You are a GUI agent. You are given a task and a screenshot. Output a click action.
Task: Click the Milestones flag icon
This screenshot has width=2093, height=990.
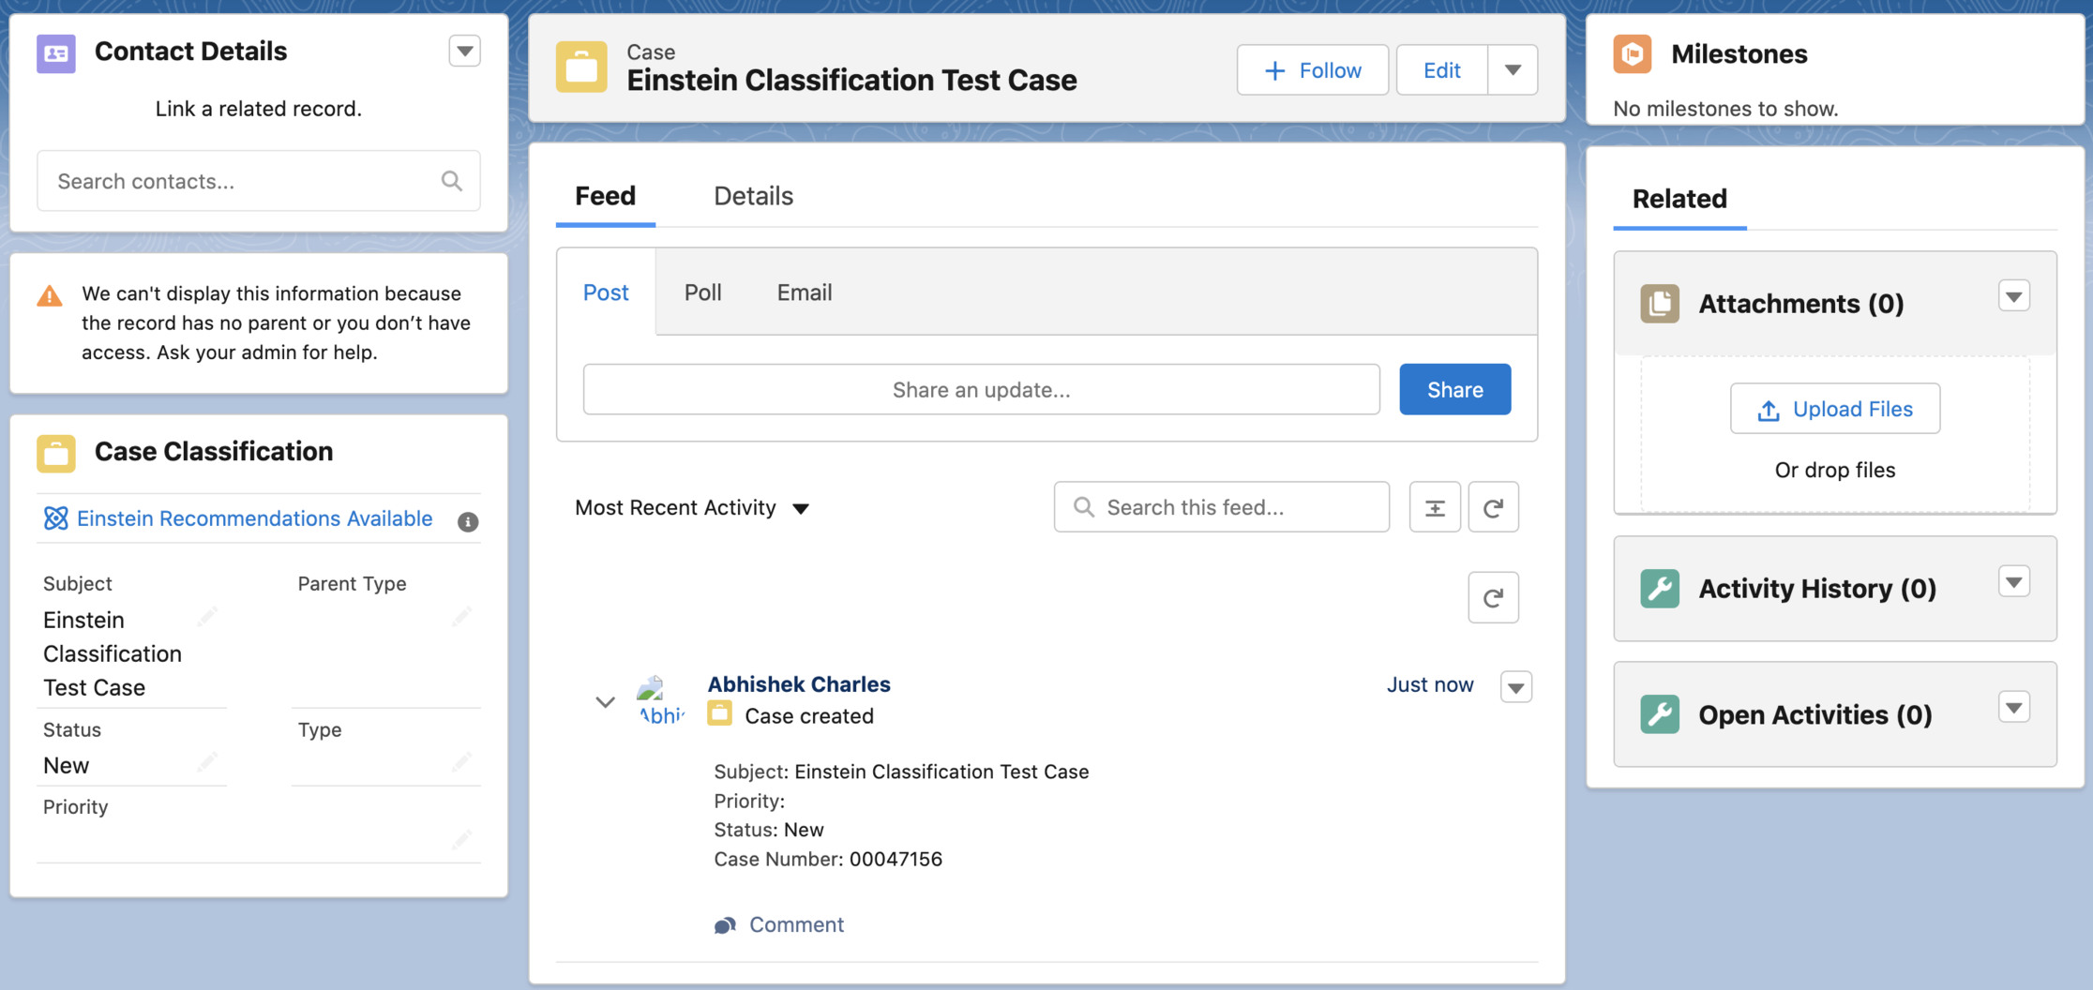[1633, 53]
